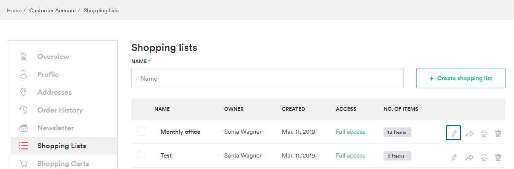Click the CREATED column header

tap(293, 109)
